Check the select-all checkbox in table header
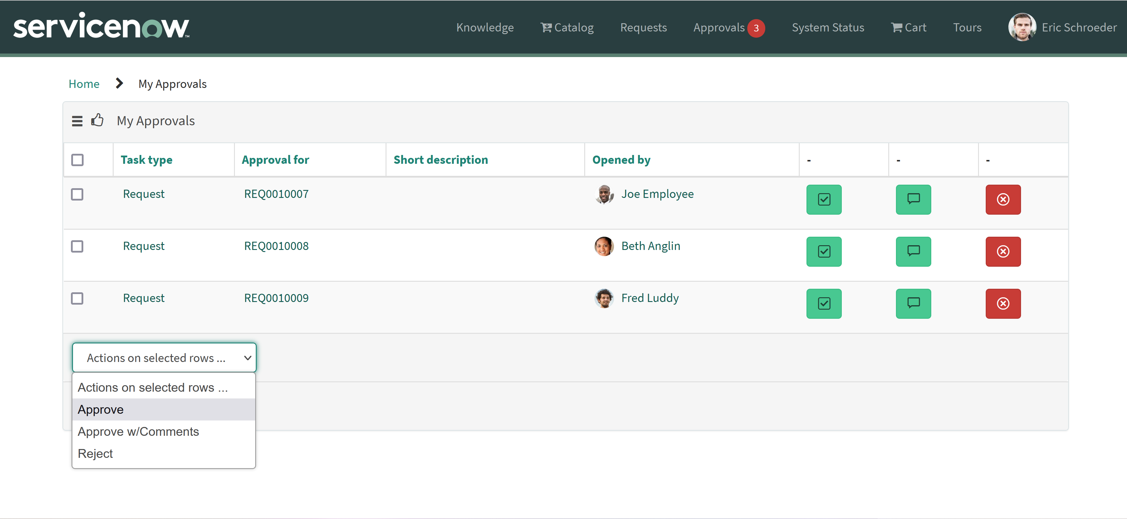The image size is (1127, 519). [77, 160]
